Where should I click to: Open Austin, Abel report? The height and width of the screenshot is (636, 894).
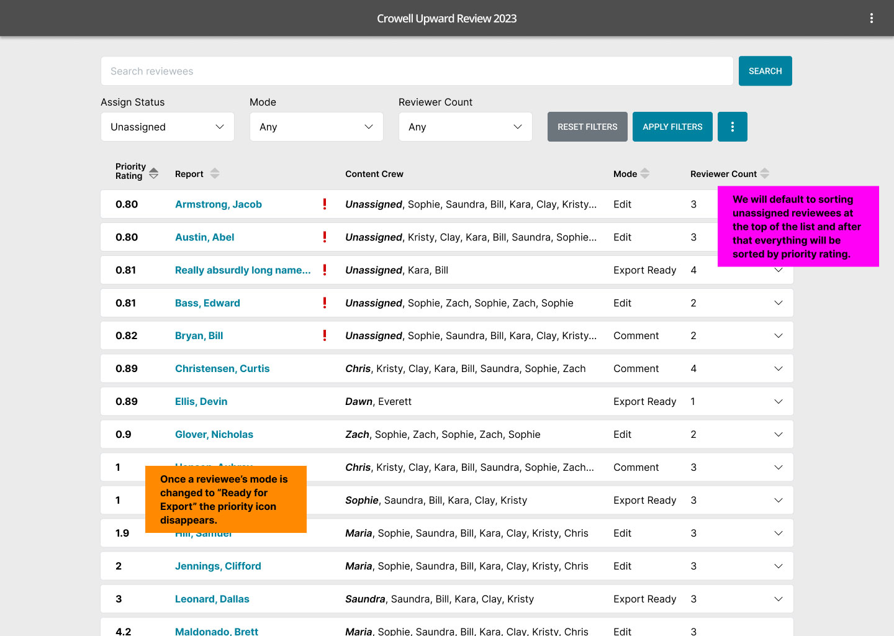coord(205,237)
